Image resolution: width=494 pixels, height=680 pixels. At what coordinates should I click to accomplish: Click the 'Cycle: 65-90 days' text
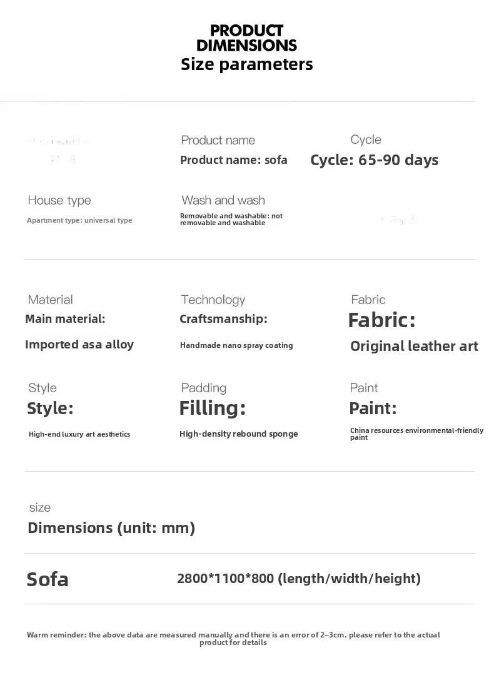click(x=375, y=160)
